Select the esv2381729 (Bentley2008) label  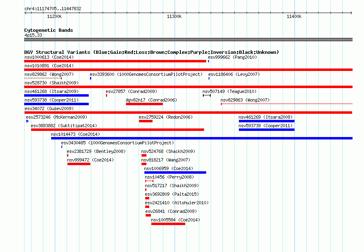[96, 151]
